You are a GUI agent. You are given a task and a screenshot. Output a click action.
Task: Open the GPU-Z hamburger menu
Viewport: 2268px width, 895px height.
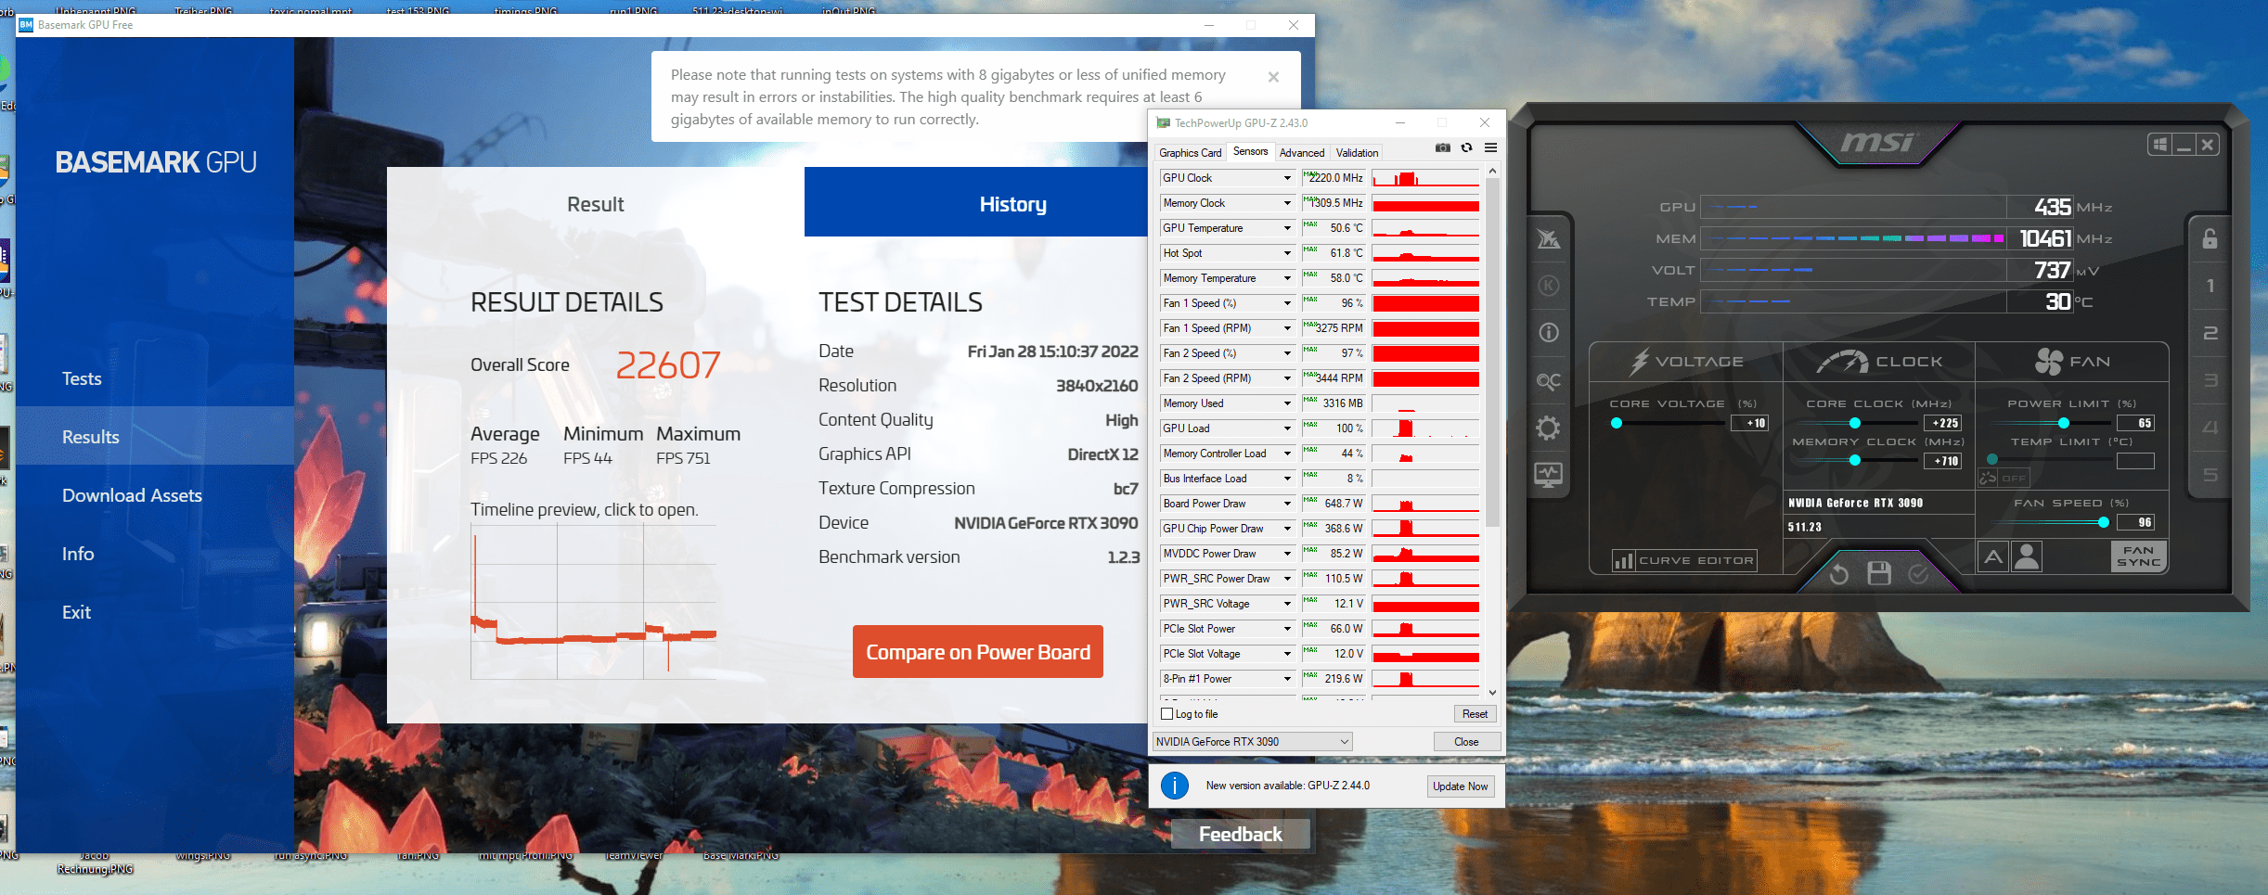point(1490,147)
